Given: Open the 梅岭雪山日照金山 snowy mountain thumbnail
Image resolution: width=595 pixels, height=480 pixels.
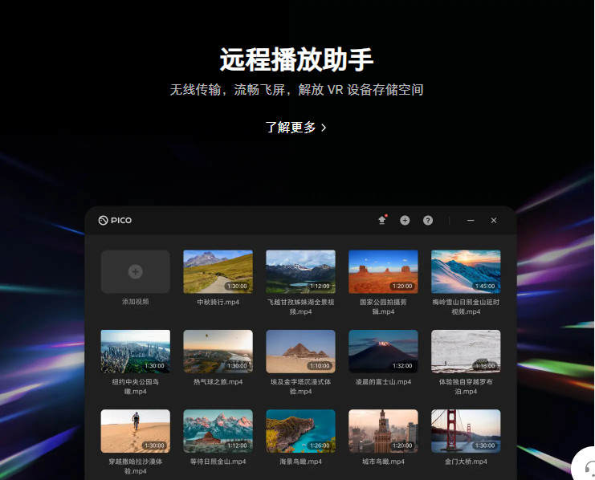Looking at the screenshot, I should [x=466, y=271].
